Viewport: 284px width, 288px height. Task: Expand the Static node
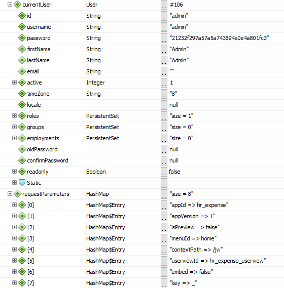tap(14, 182)
